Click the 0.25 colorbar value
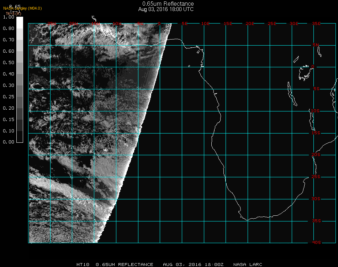Viewport: 338px width, 267px height. [x=9, y=97]
